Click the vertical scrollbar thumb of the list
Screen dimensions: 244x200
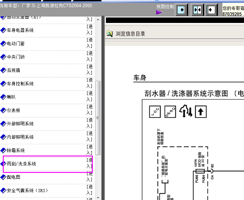[98, 118]
